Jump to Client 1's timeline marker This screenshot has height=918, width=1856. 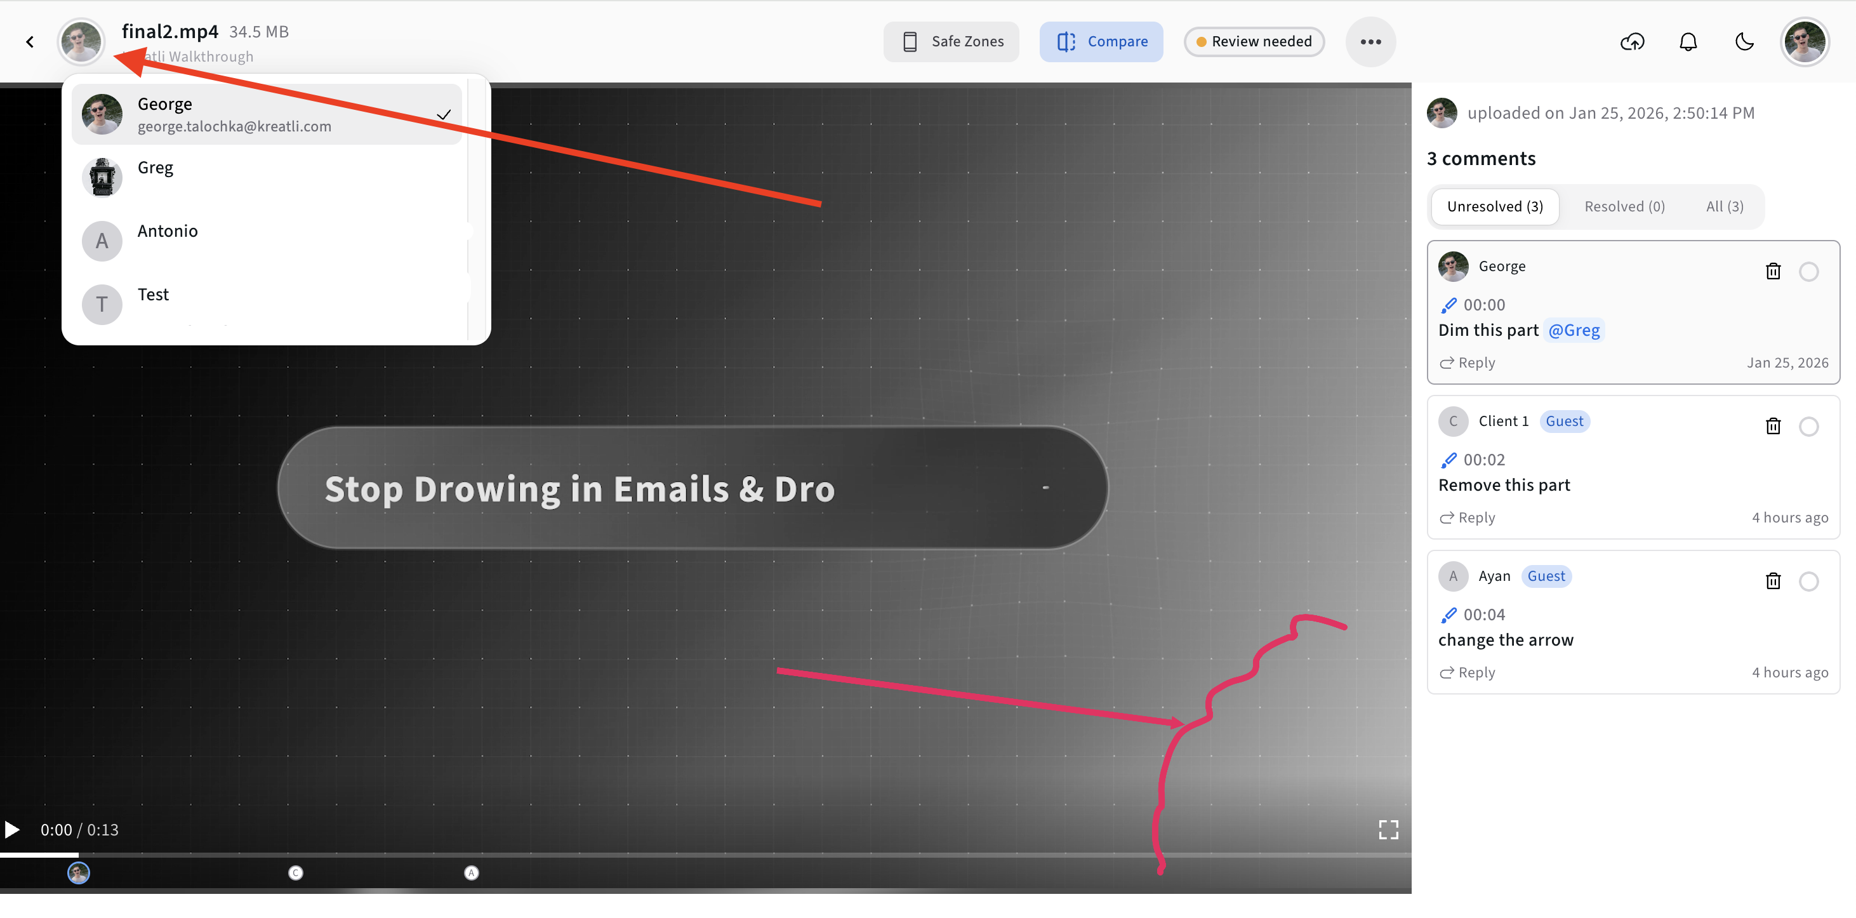295,872
